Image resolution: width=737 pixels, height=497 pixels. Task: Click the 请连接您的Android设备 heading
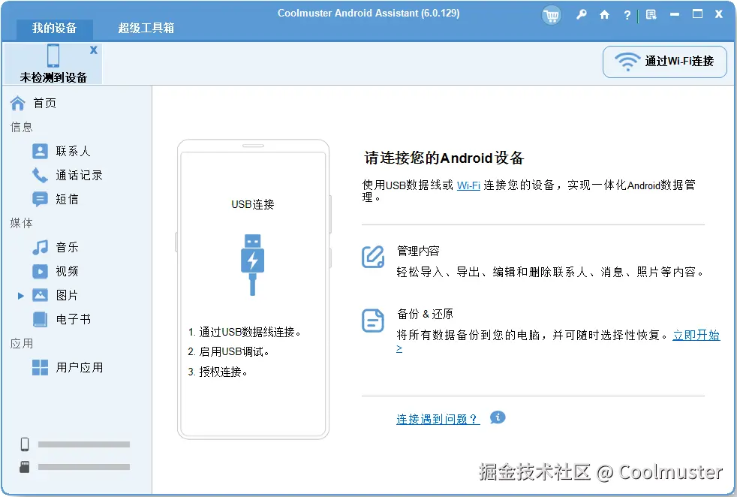coord(444,158)
